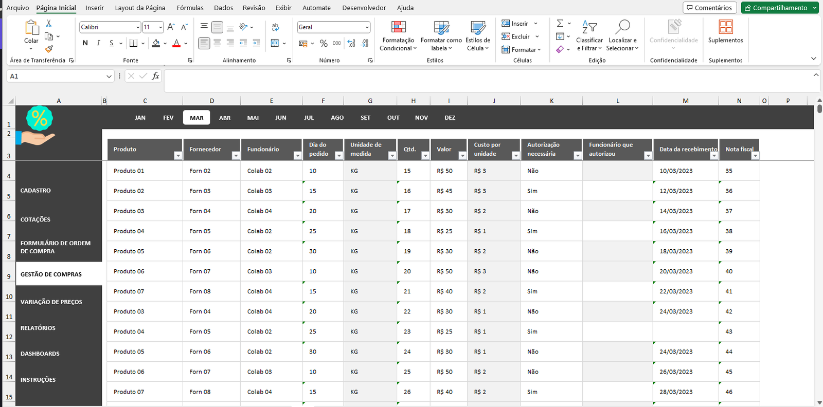Viewport: 823px width, 407px height.
Task: Open the Geral number format dropdown
Action: tap(367, 27)
